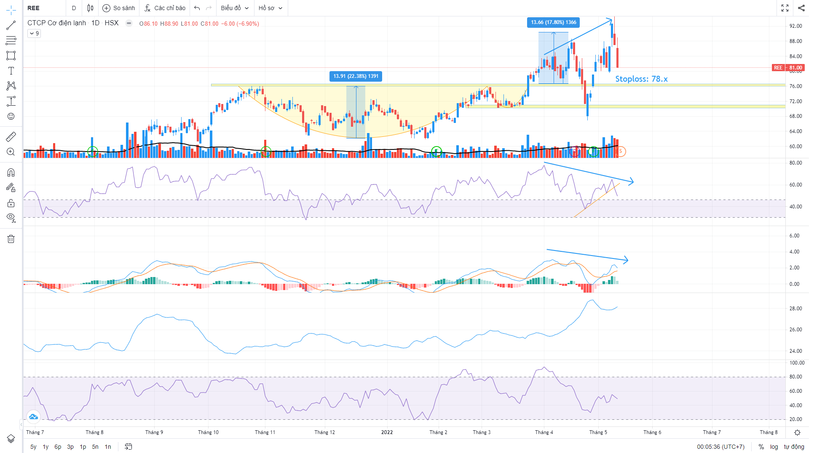Viewport: 814px width, 453px height.
Task: Select the price range prediction tool
Action: [x=11, y=101]
